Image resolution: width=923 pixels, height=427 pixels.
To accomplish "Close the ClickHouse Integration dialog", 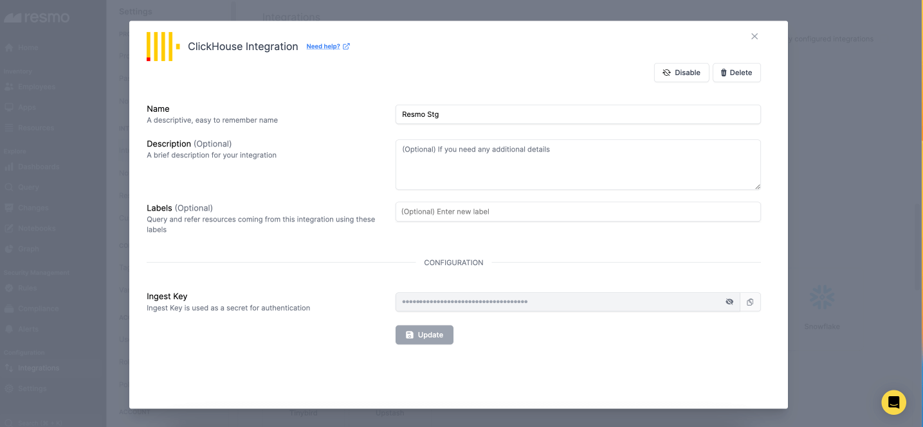I will 754,37.
